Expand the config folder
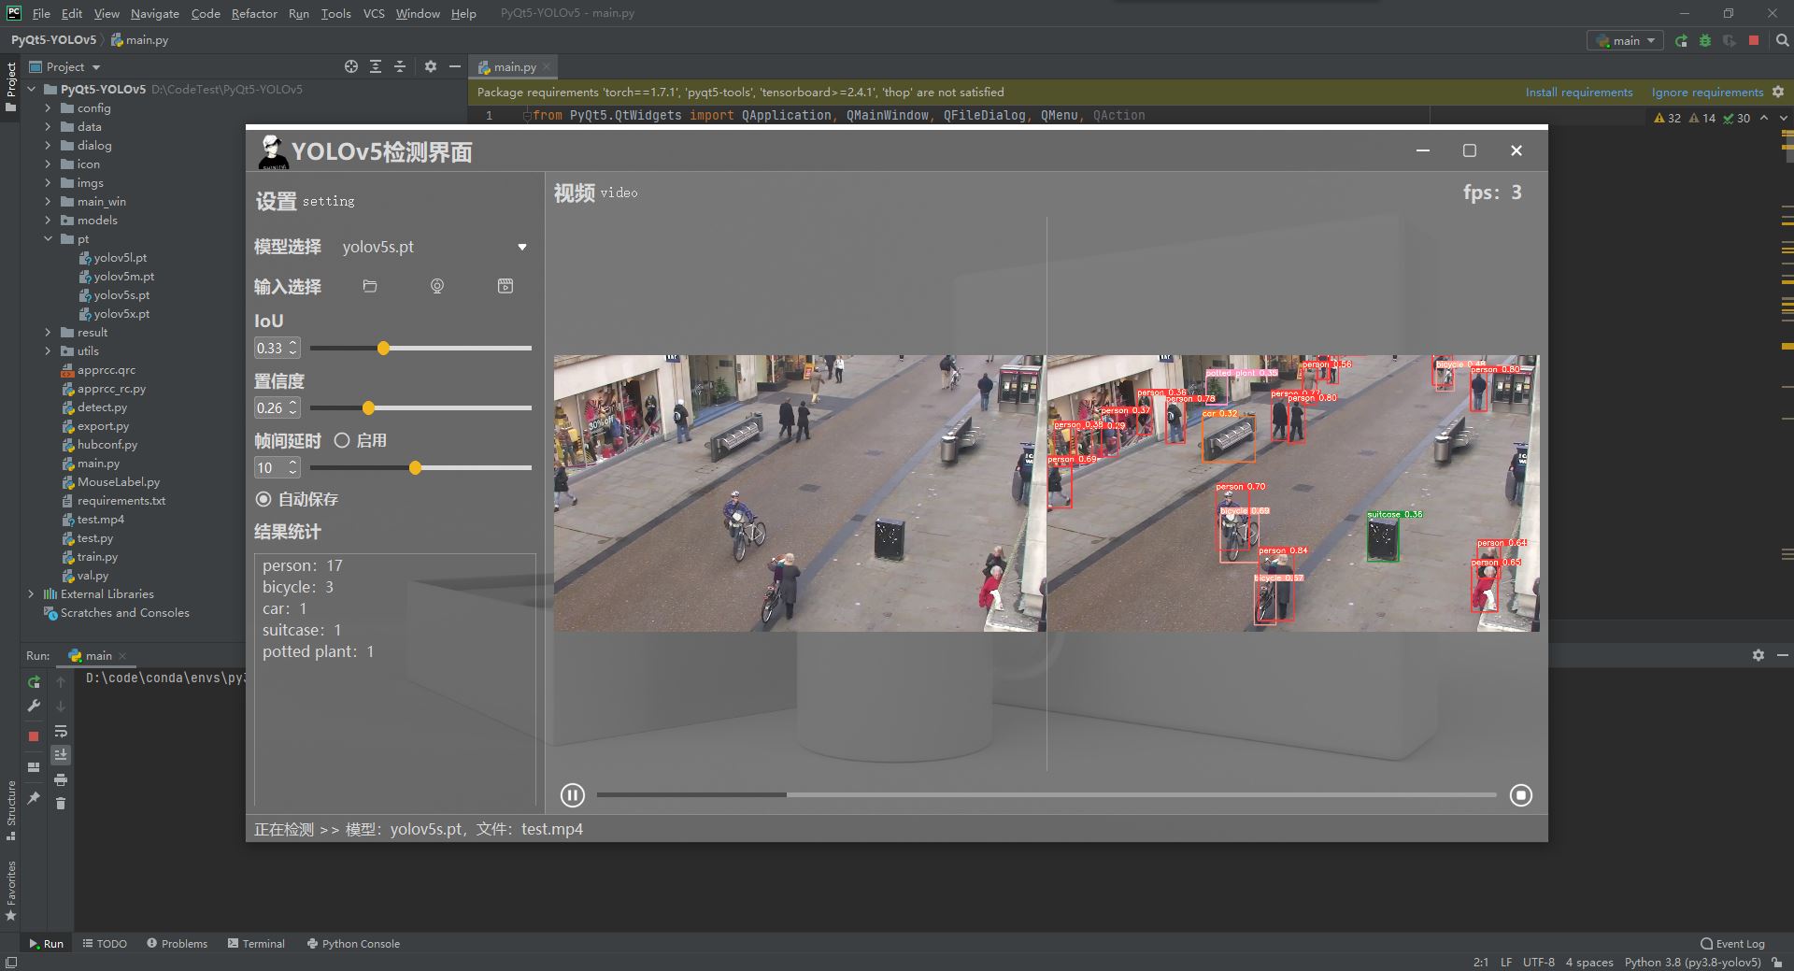The width and height of the screenshot is (1794, 971). tap(48, 108)
